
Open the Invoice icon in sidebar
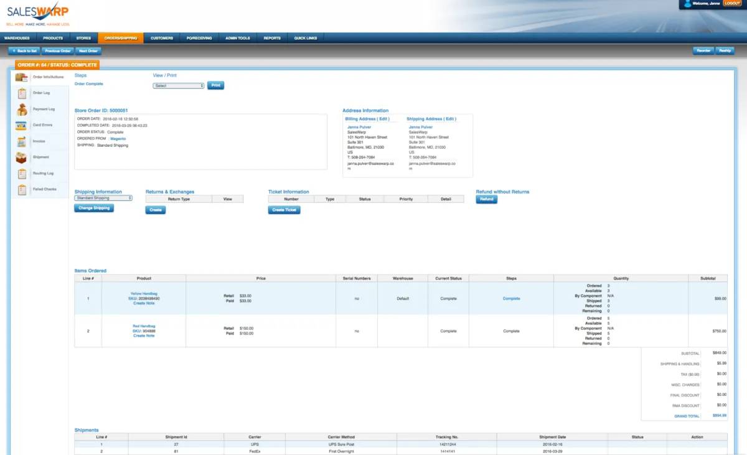coord(22,141)
